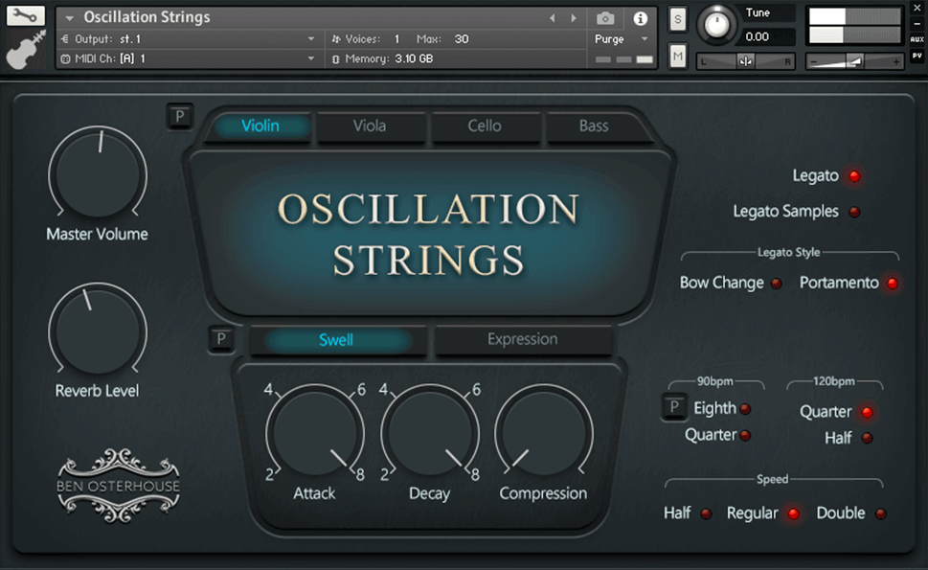The height and width of the screenshot is (570, 928).
Task: Set Speed to Regular
Action: coord(793,513)
